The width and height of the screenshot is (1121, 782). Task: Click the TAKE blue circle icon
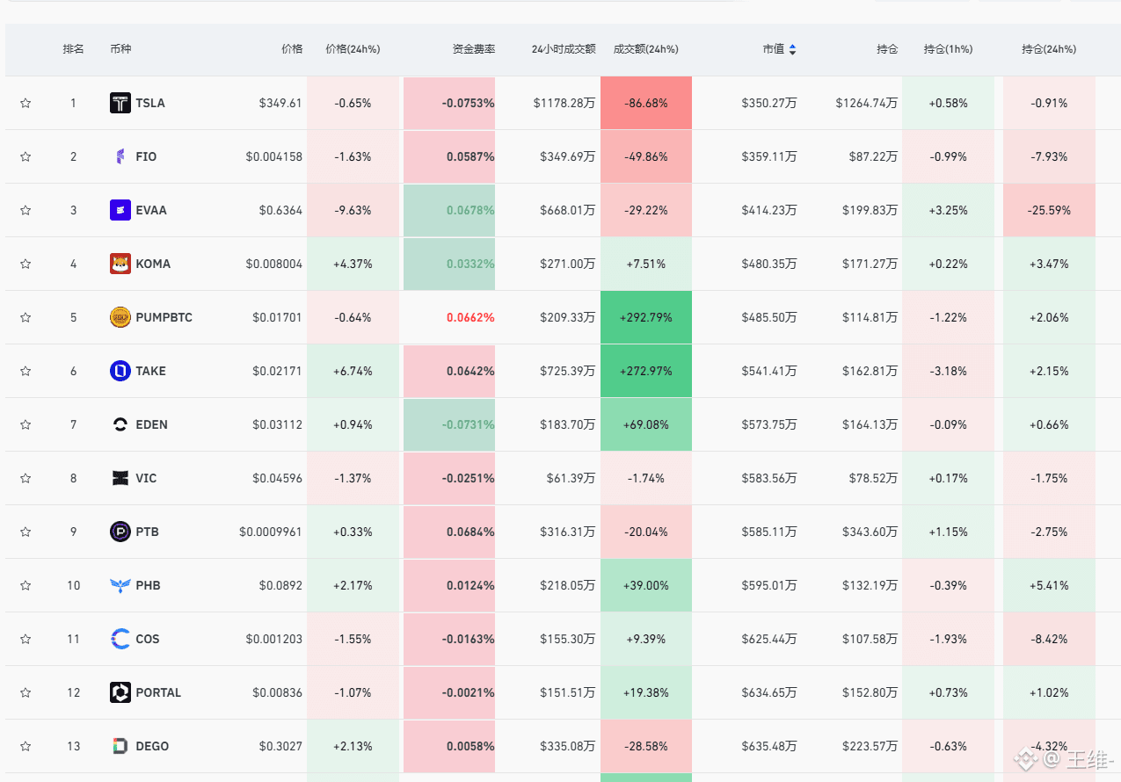tap(120, 371)
